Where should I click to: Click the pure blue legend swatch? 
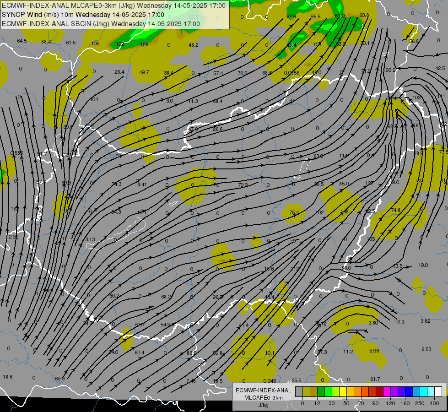click(409, 391)
